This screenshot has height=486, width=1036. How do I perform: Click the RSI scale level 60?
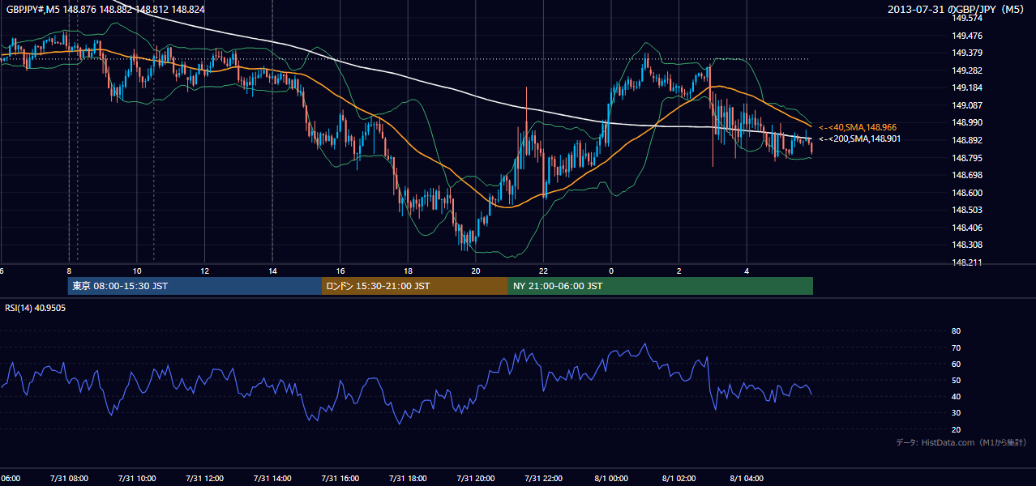957,364
